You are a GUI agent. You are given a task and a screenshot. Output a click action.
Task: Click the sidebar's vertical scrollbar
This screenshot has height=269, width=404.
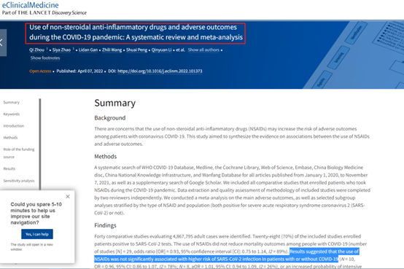[40, 144]
